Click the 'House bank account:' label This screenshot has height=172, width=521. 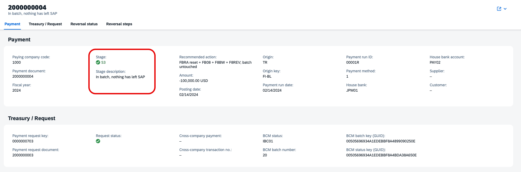coord(447,57)
